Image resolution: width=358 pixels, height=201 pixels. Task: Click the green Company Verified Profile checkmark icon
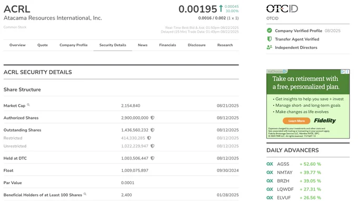coord(270,31)
